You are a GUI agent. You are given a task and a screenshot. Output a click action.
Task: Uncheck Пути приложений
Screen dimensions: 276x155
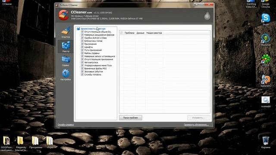pyautogui.click(x=82, y=50)
